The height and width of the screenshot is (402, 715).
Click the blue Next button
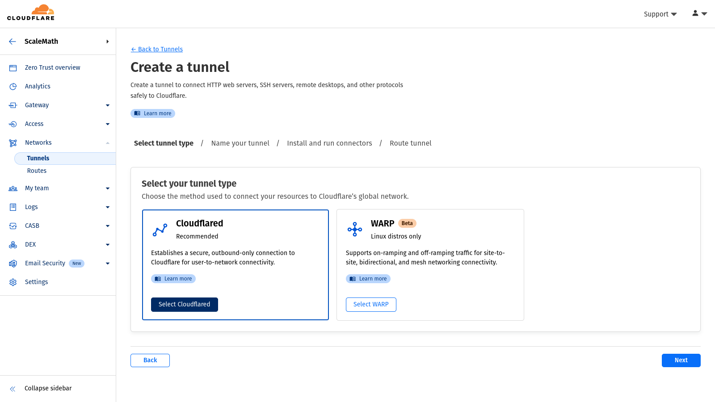681,360
